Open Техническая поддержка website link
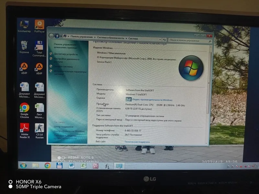Image resolution: width=259 pixels, height=194 pixels. coord(137,142)
